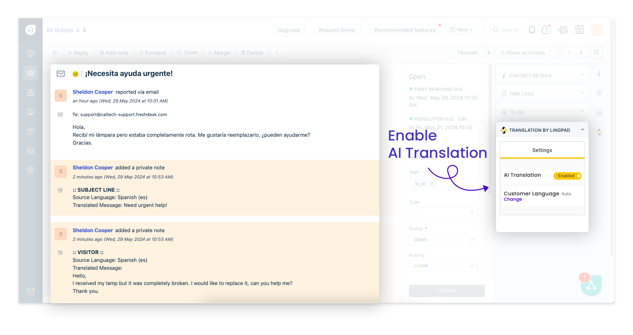
Task: Go to the previous ticket arrow
Action: [x=558, y=53]
